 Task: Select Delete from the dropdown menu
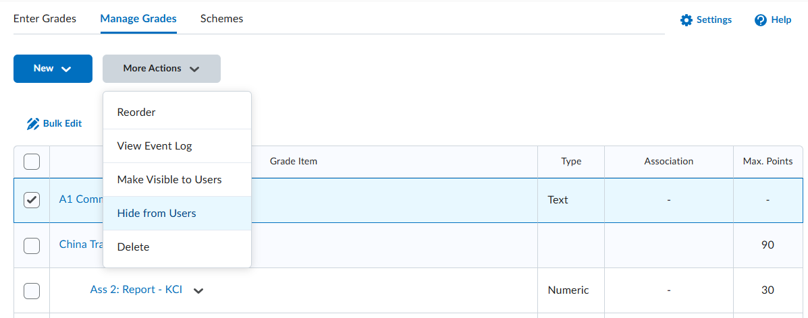point(133,247)
